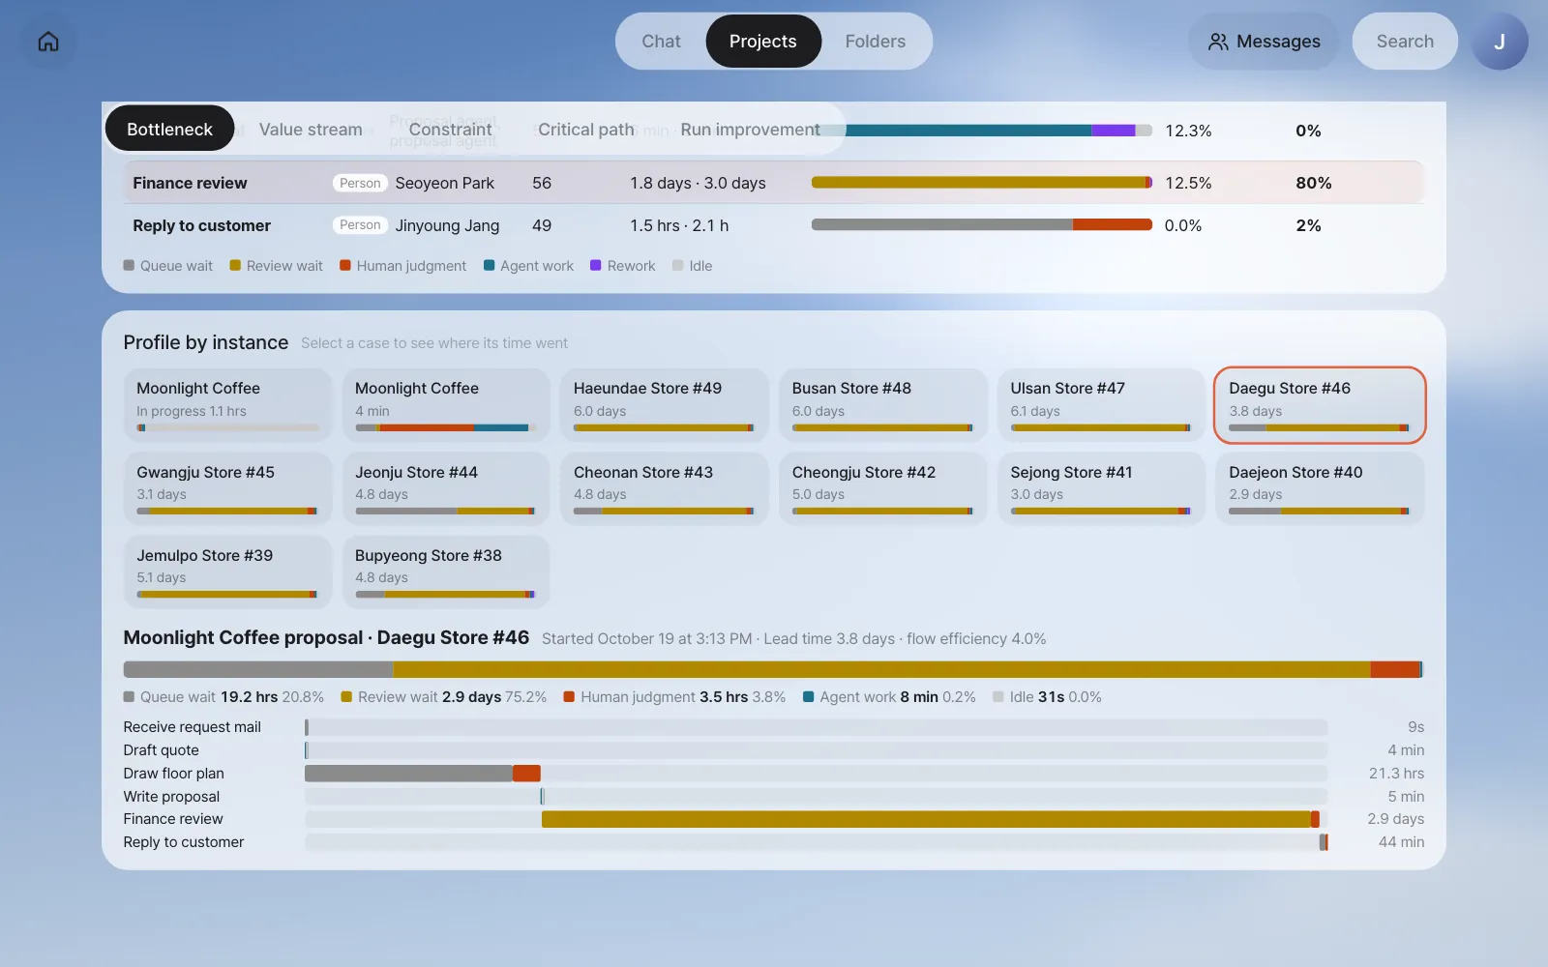1548x967 pixels.
Task: Open Jemulpo Store #39 instance
Action: (x=227, y=571)
